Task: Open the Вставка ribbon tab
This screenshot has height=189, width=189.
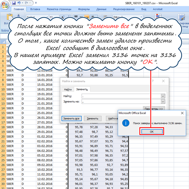Action: [35, 9]
